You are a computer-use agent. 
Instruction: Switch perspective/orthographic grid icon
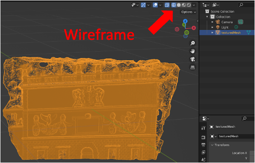(193, 67)
